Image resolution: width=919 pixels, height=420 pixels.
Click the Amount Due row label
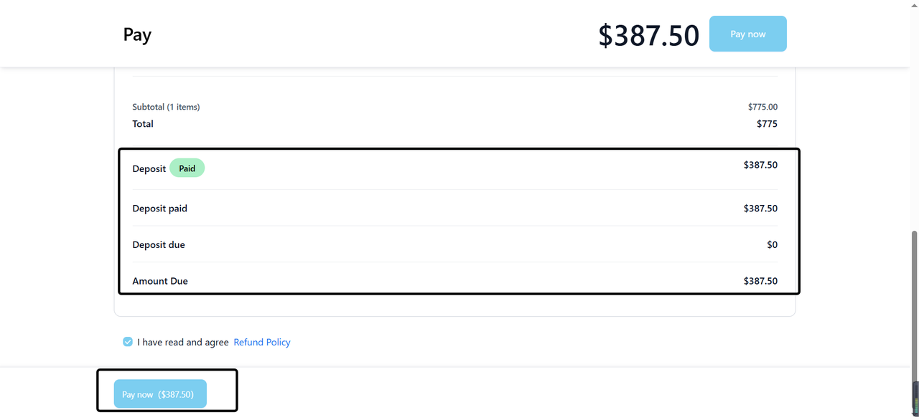[160, 281]
